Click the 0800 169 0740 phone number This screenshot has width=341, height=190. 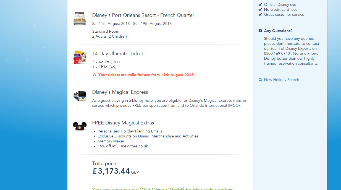coord(277,53)
